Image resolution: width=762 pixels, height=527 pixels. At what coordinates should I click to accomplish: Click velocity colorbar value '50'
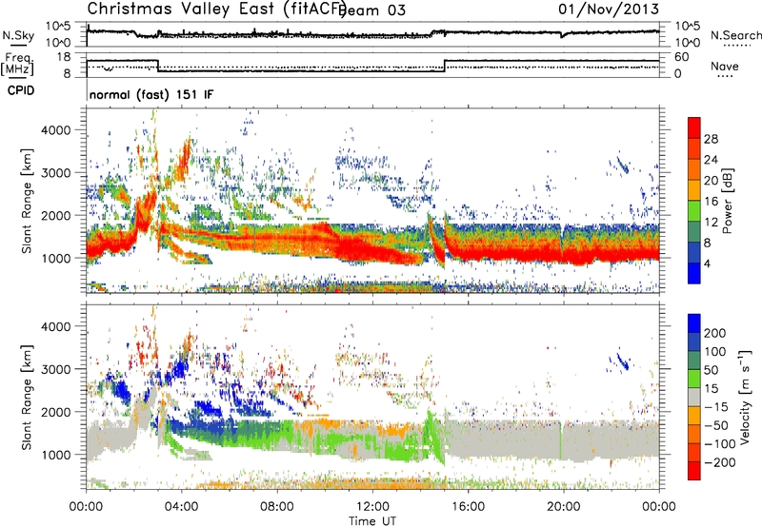point(711,370)
